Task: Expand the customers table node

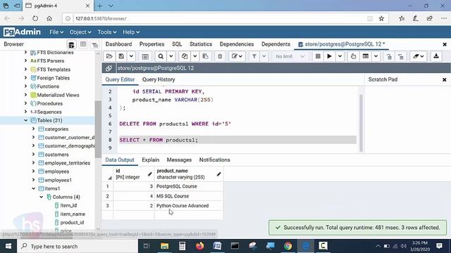Action: coord(33,155)
